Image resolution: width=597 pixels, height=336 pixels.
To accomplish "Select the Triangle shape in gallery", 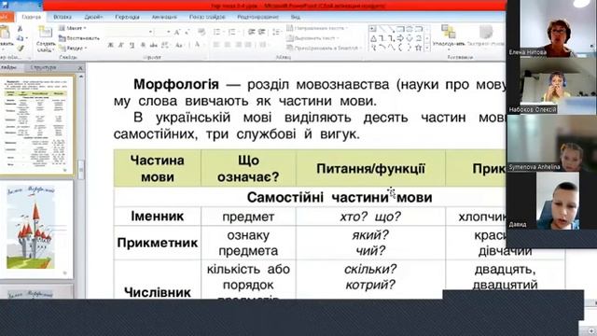I will click(x=373, y=38).
